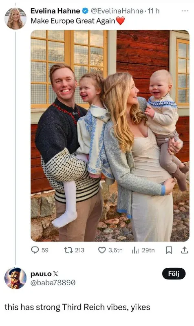Bookmark the post using bookmark icon
The width and height of the screenshot is (194, 326).
[x=169, y=250]
